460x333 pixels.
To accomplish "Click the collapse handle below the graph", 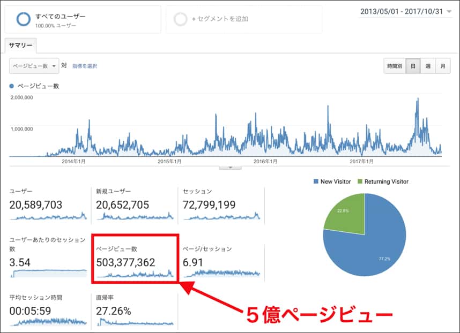I will 231,168.
